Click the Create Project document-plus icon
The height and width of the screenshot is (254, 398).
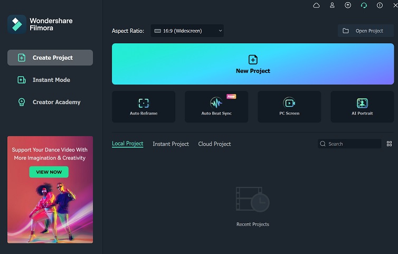(22, 58)
